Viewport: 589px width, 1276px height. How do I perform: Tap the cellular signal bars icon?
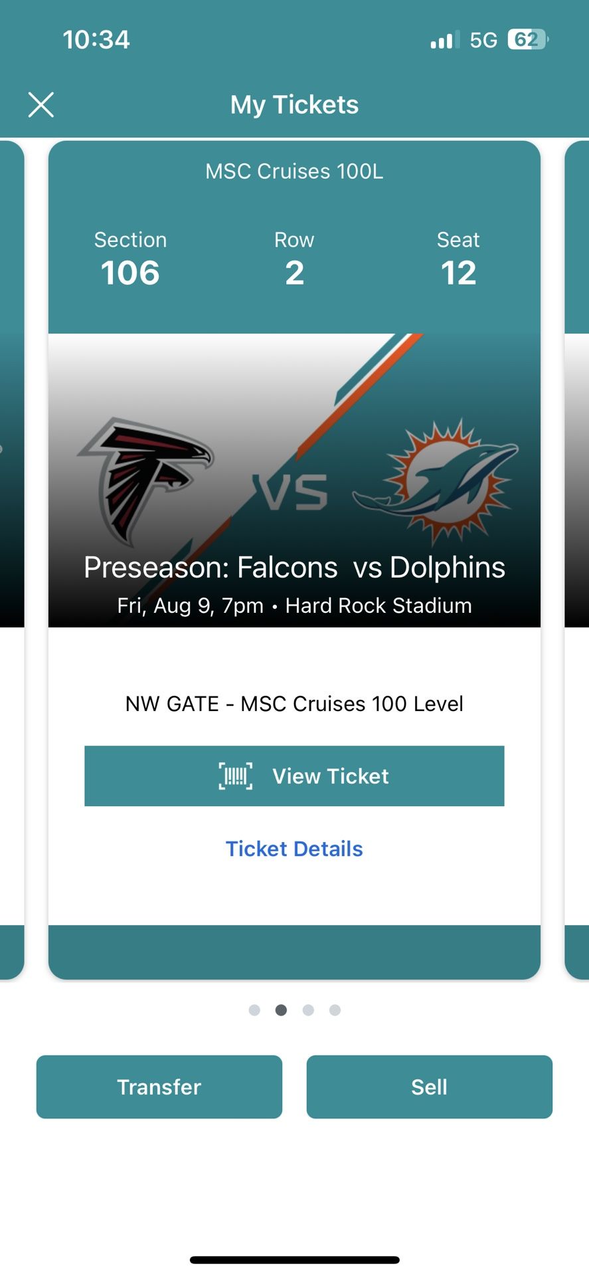(x=444, y=41)
